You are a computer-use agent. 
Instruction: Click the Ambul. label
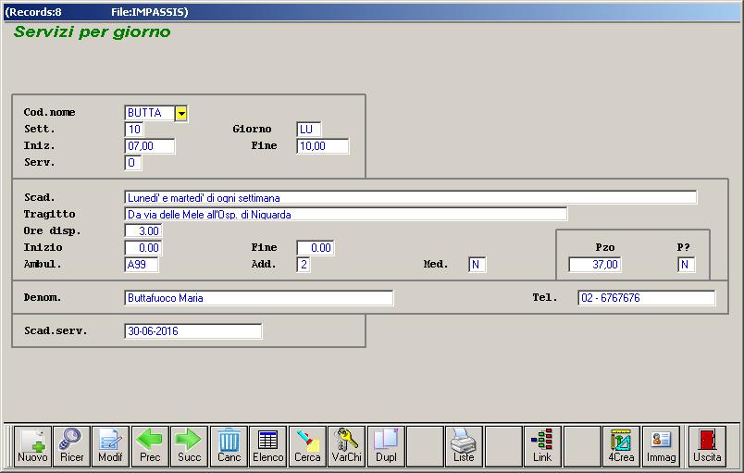point(43,264)
